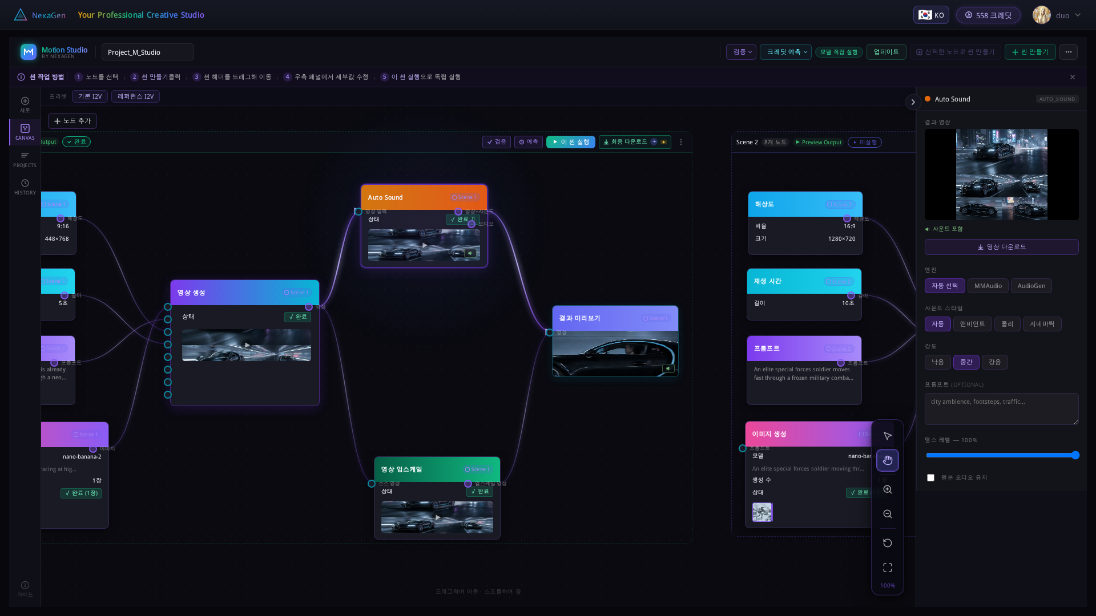Click the 오디오 output port on Auto Sound node
Screen dimensions: 1096x616
tap(472, 224)
